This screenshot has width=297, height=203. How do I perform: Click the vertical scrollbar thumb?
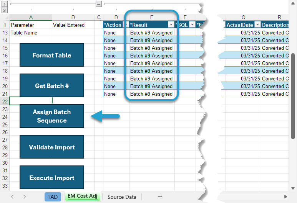[293, 96]
